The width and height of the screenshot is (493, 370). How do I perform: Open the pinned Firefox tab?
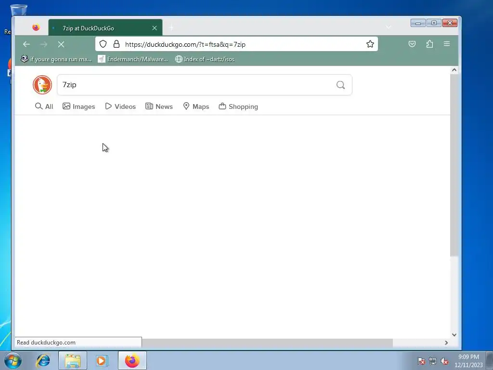click(36, 27)
